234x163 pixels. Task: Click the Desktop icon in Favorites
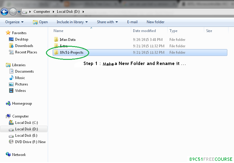point(11,39)
